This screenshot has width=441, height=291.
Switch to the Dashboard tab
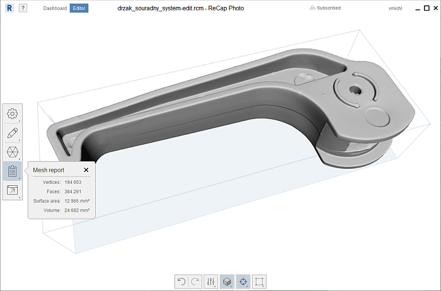tap(55, 8)
